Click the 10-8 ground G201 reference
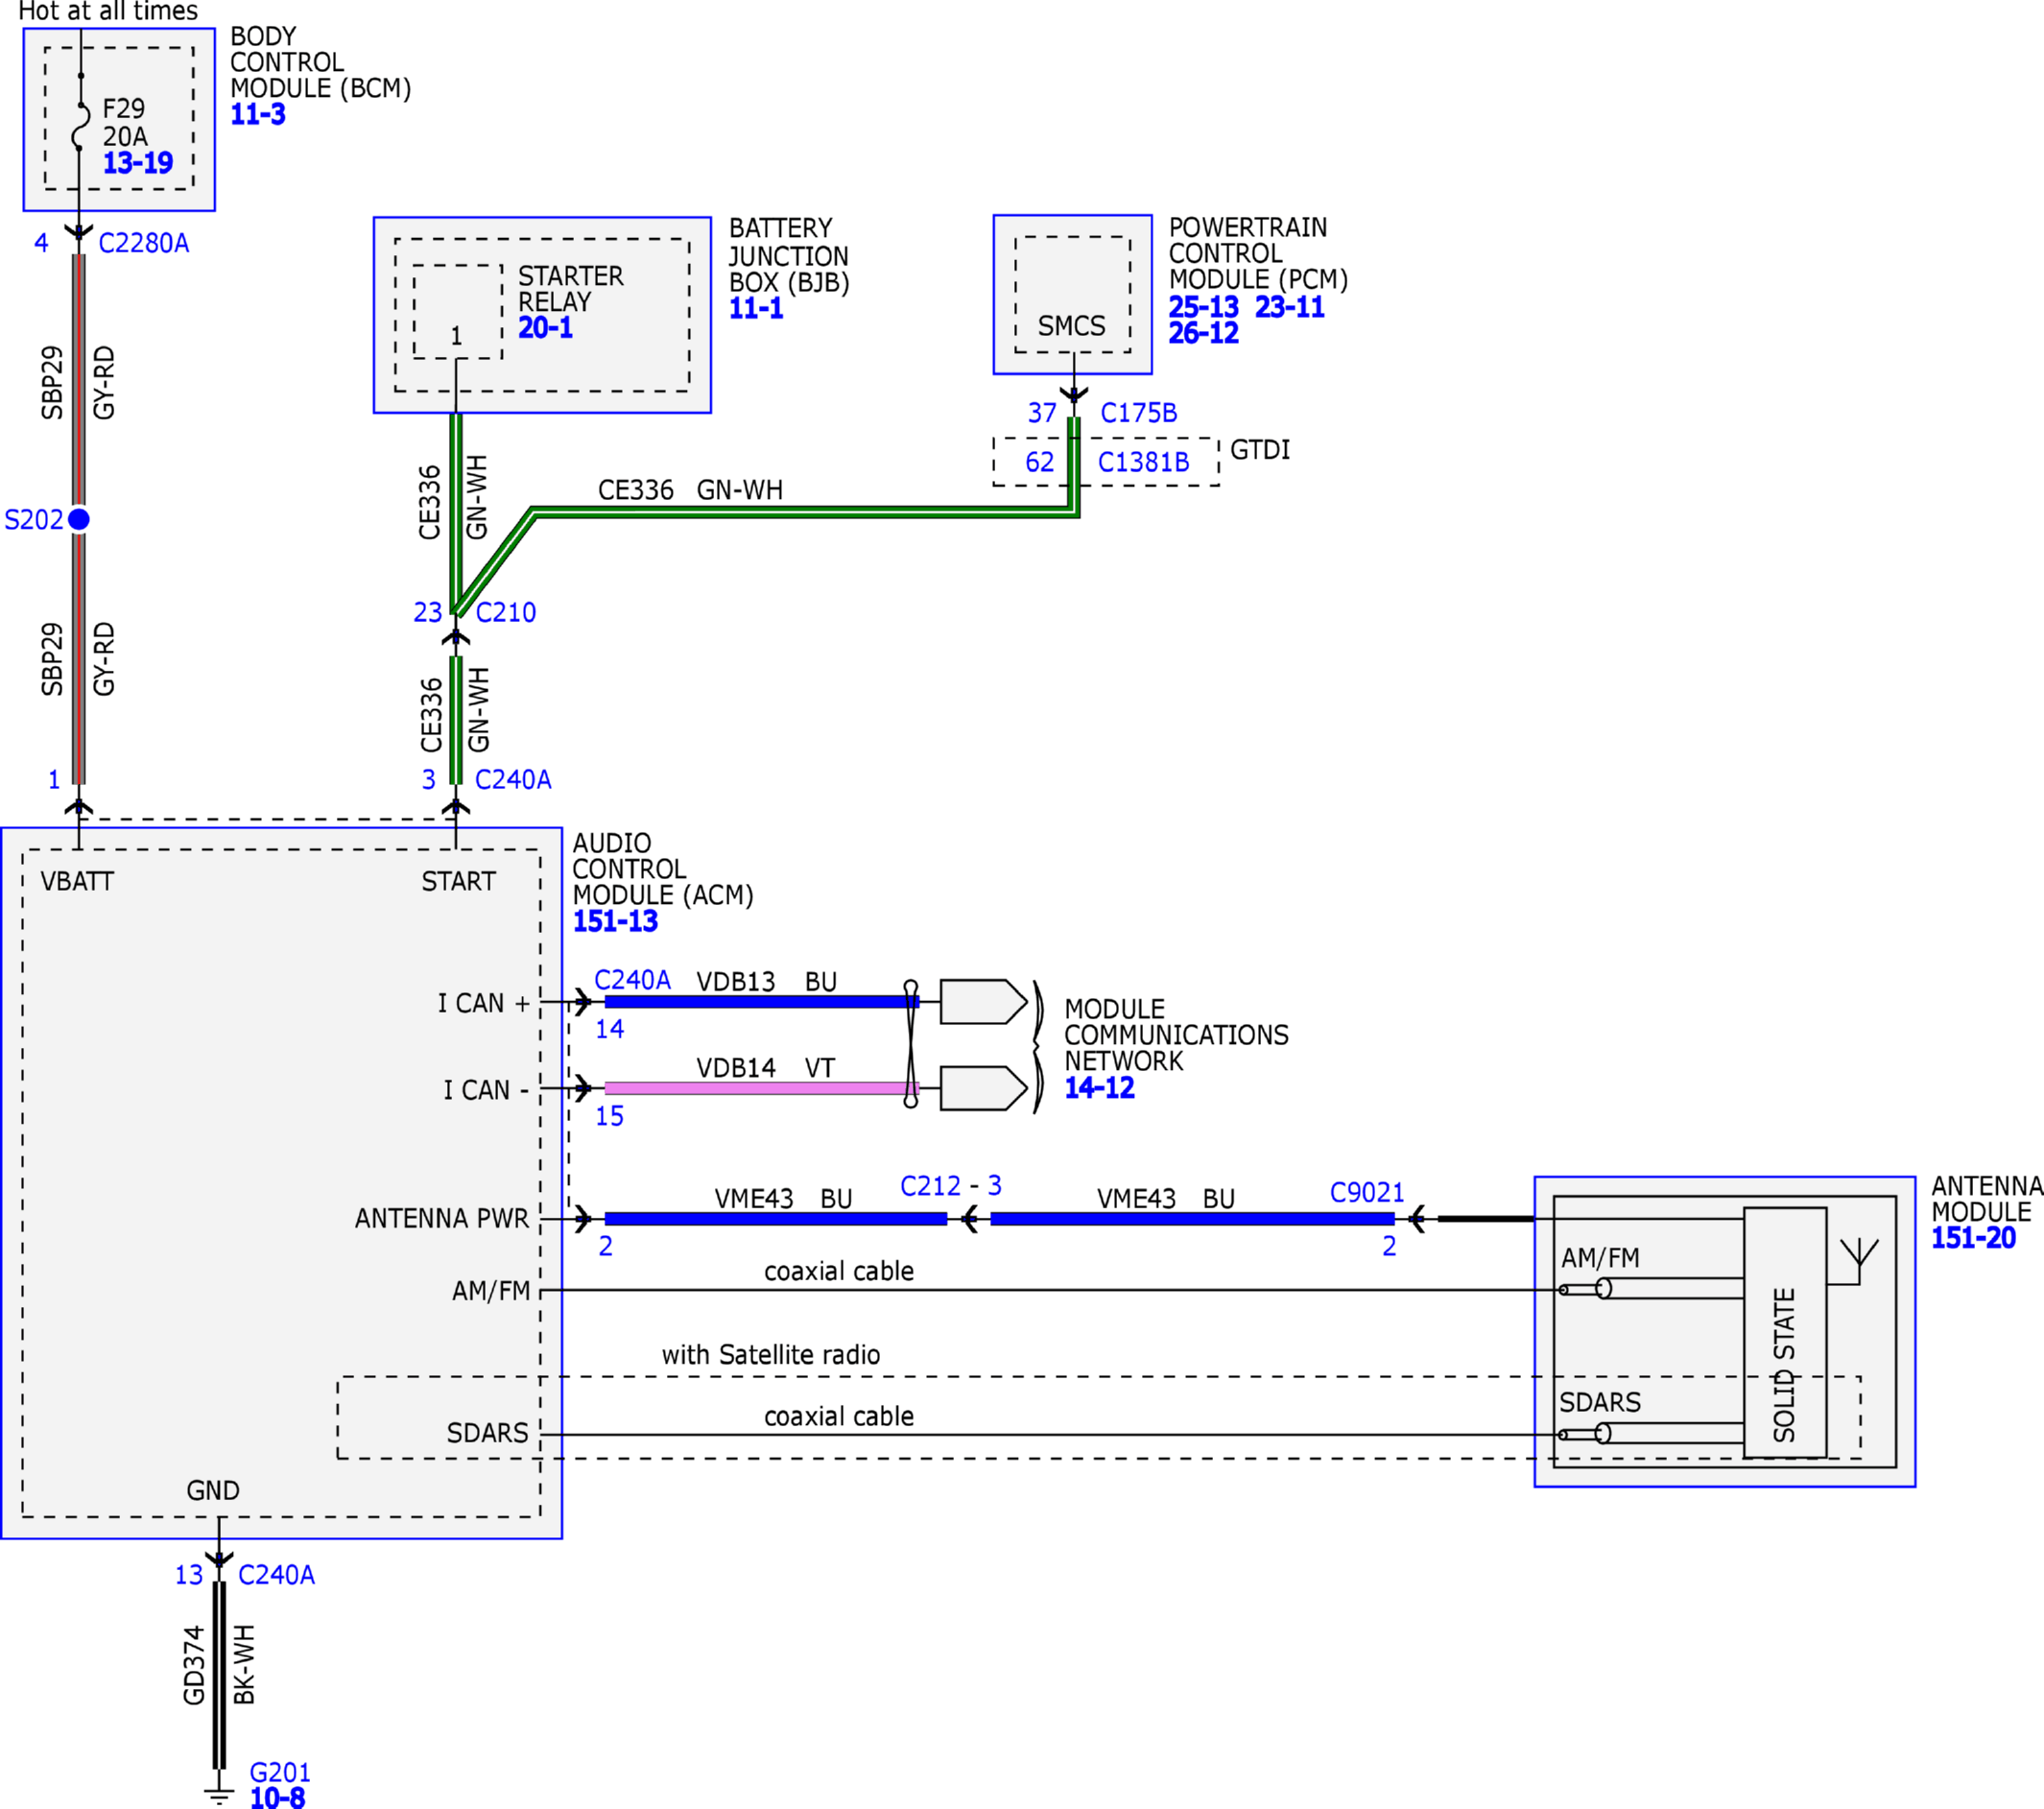 [x=277, y=1797]
